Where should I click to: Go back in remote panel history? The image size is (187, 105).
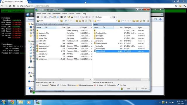click(x=123, y=21)
